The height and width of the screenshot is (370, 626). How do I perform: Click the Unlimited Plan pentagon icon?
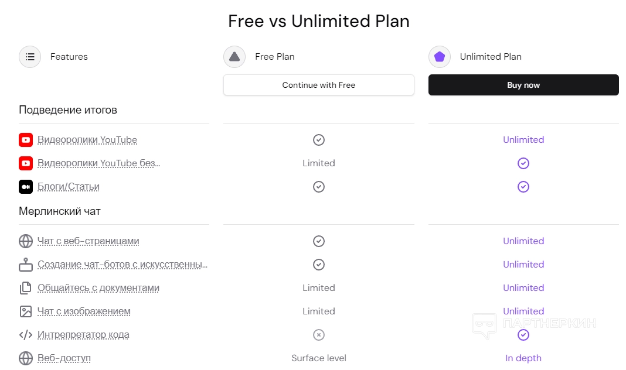coord(439,57)
